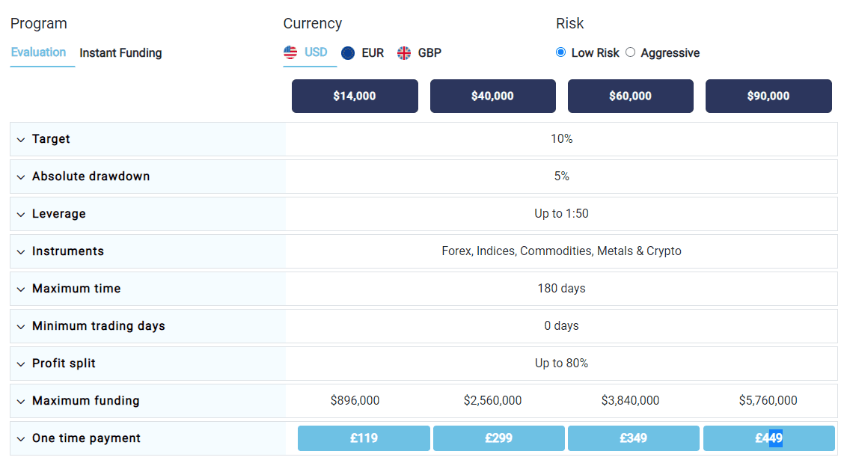This screenshot has height=466, width=850.
Task: Choose the EU flag EUR icon
Action: (x=348, y=53)
